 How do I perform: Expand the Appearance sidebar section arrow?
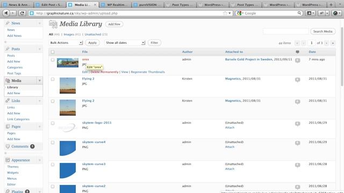pos(40,160)
